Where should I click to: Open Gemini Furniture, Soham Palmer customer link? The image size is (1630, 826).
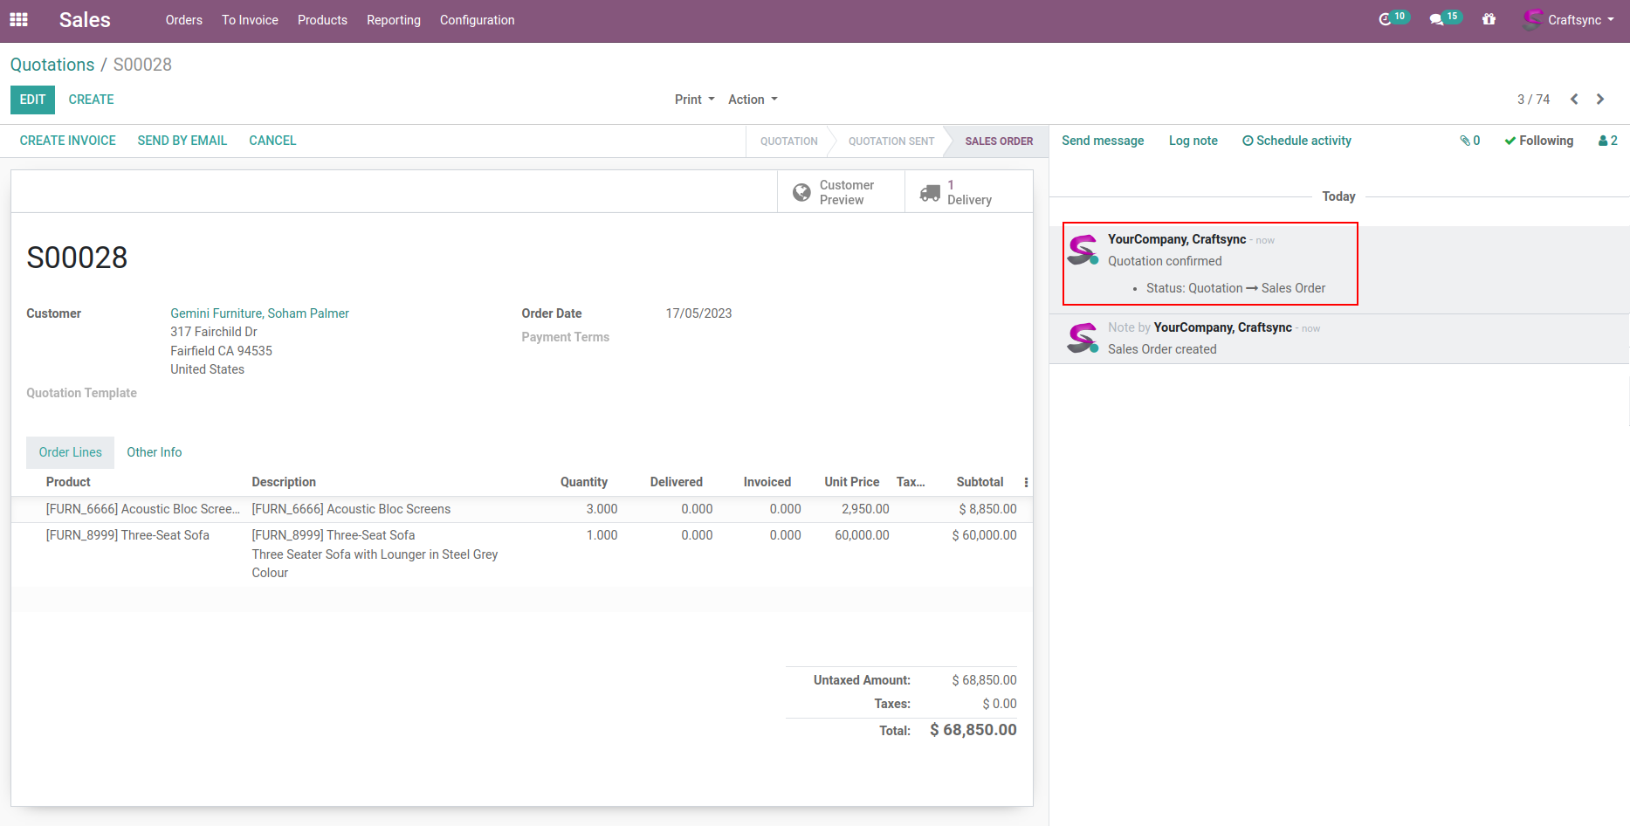point(259,313)
